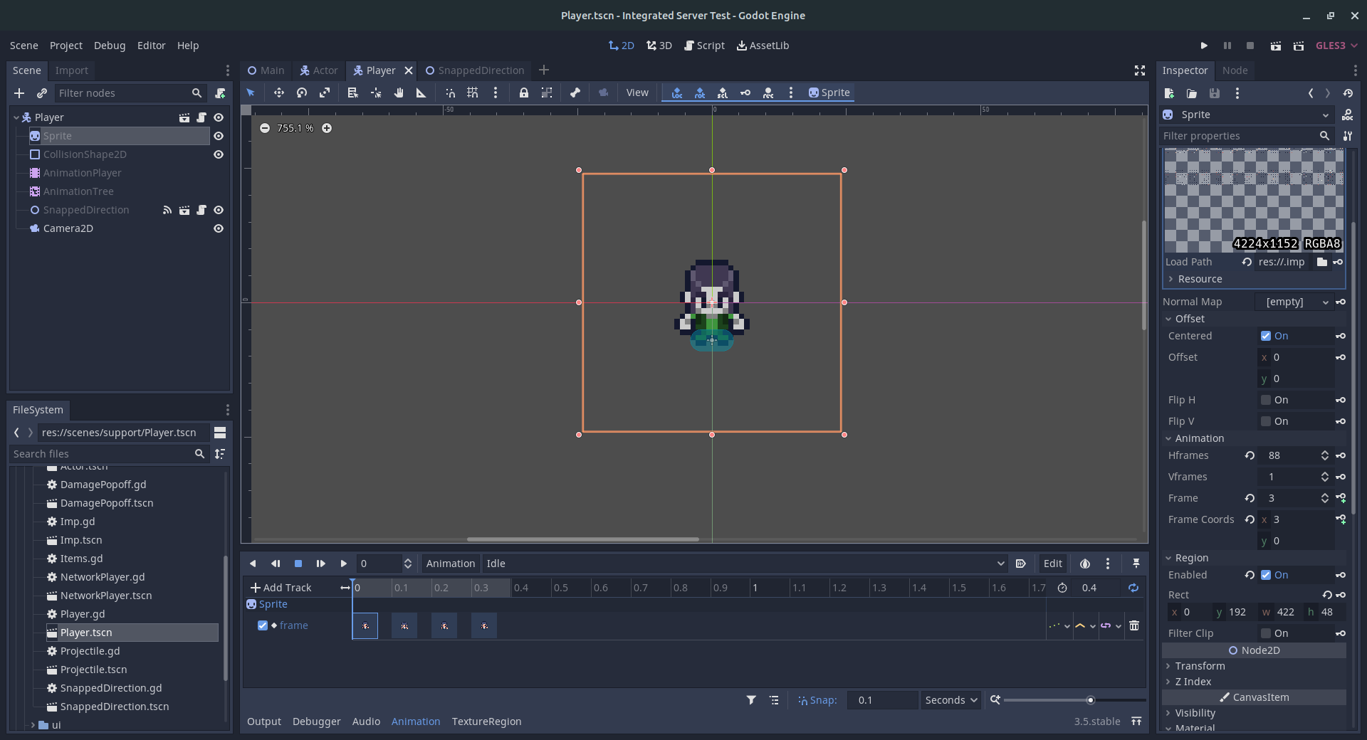
Task: Open the Scene menu
Action: pyautogui.click(x=24, y=46)
